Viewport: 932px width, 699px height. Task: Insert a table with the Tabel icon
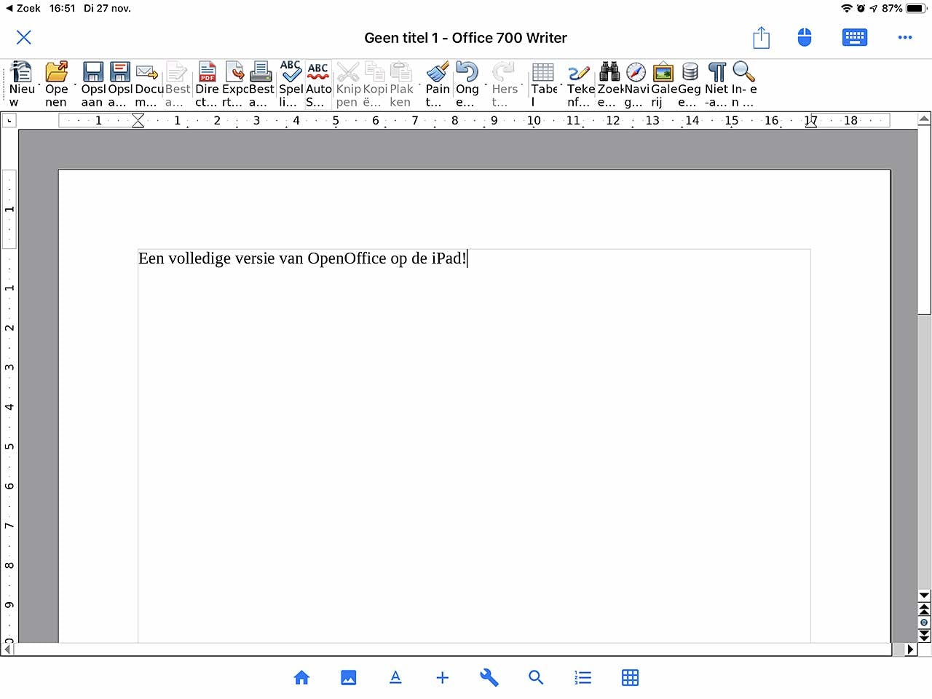pos(543,71)
